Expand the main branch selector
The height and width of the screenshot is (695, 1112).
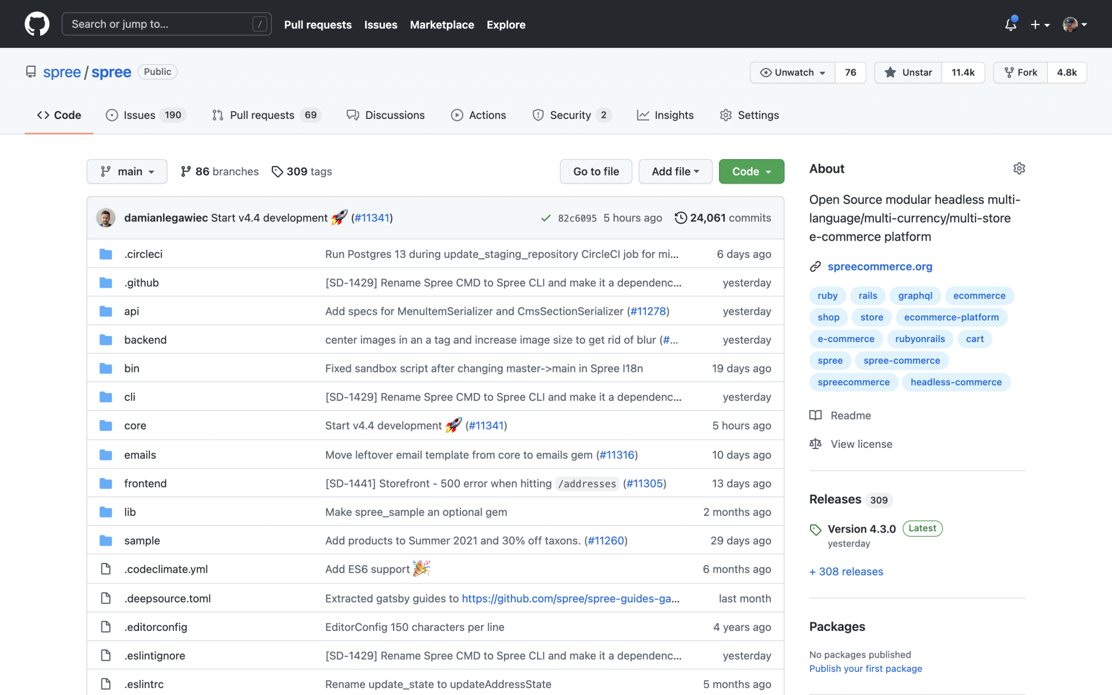127,171
